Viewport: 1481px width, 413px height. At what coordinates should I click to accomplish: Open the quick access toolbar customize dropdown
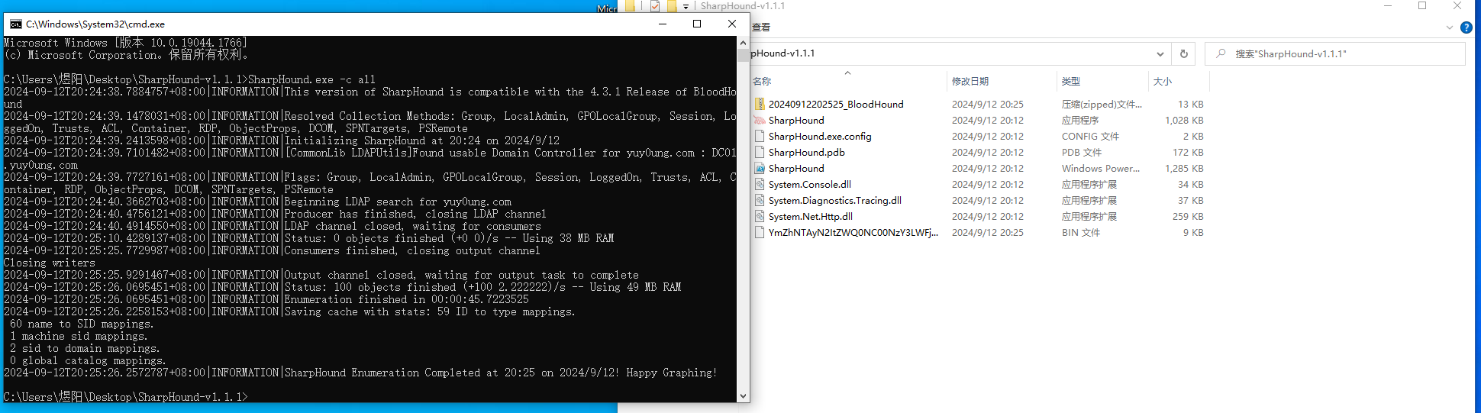(x=686, y=6)
